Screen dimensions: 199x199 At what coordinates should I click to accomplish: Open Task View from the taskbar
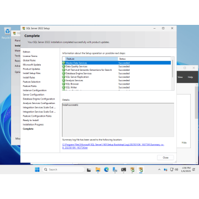pyautogui.click(x=89, y=170)
